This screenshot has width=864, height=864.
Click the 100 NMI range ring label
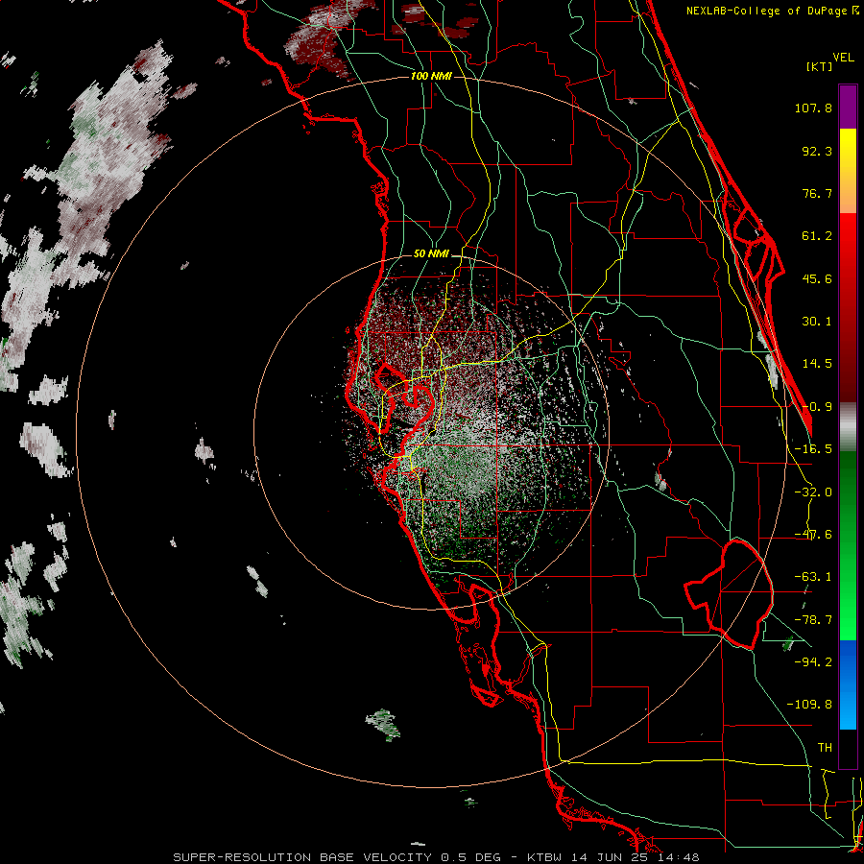431,76
